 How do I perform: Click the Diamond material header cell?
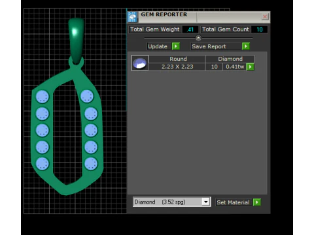coord(230,59)
